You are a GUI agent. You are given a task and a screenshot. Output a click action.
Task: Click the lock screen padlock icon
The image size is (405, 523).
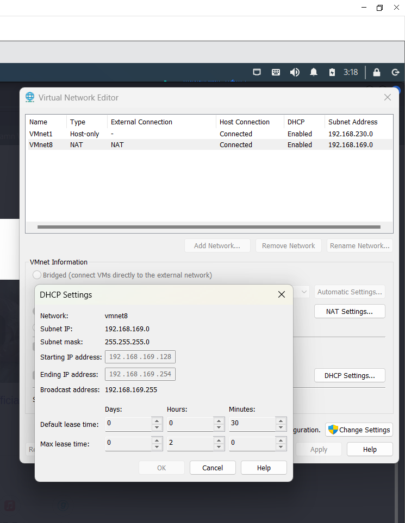377,72
